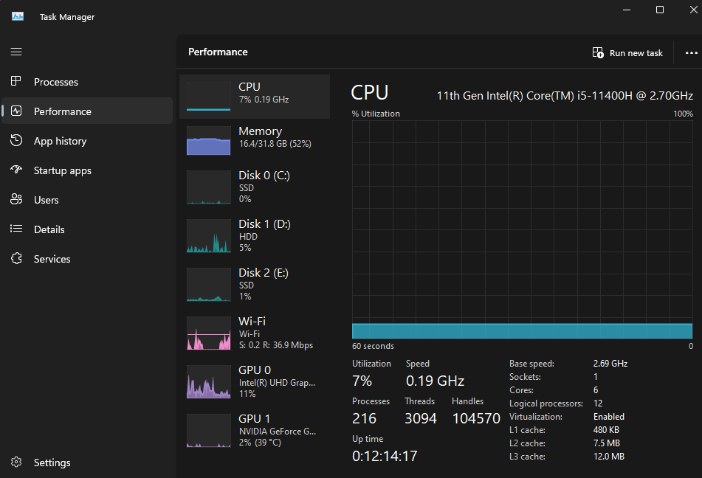Screen dimensions: 702x478
Task: Click the 2.69 GHz base speed value
Action: tap(610, 364)
